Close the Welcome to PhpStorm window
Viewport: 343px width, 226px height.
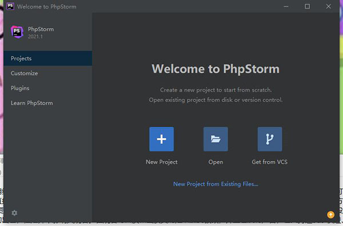328,6
